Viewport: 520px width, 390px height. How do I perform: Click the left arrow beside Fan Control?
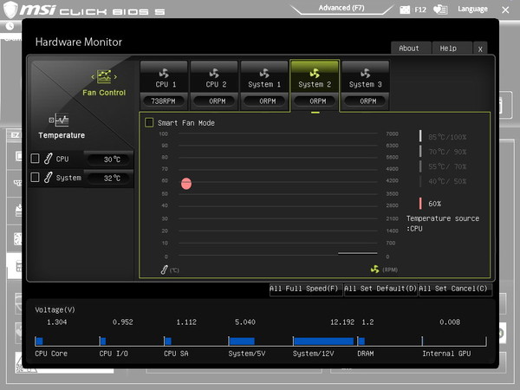93,77
